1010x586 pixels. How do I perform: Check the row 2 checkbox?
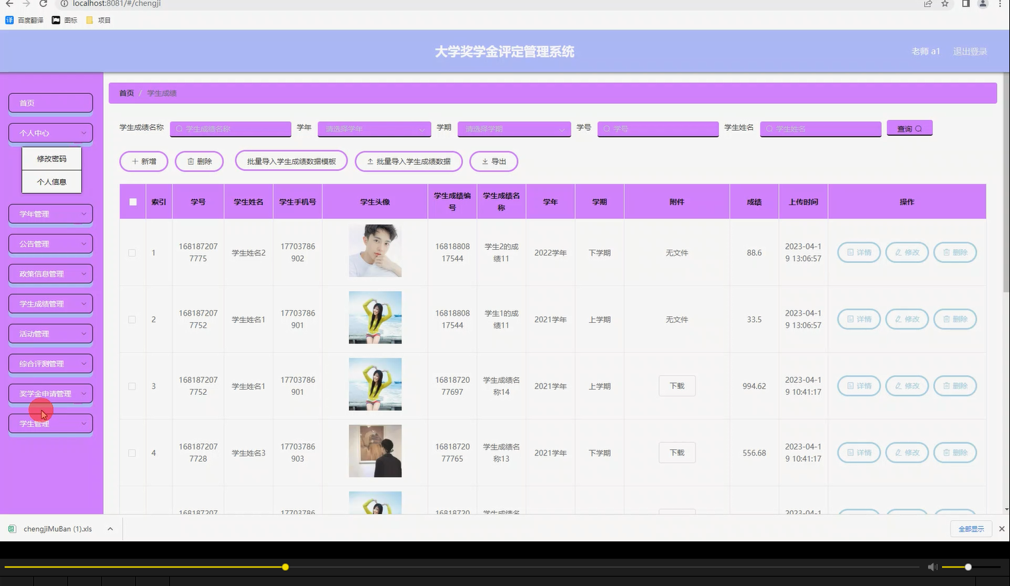[132, 320]
